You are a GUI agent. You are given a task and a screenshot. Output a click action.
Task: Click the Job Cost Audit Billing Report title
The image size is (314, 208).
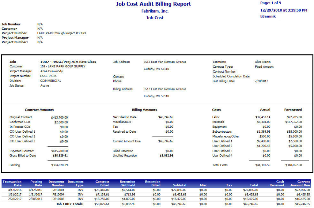pyautogui.click(x=153, y=4)
